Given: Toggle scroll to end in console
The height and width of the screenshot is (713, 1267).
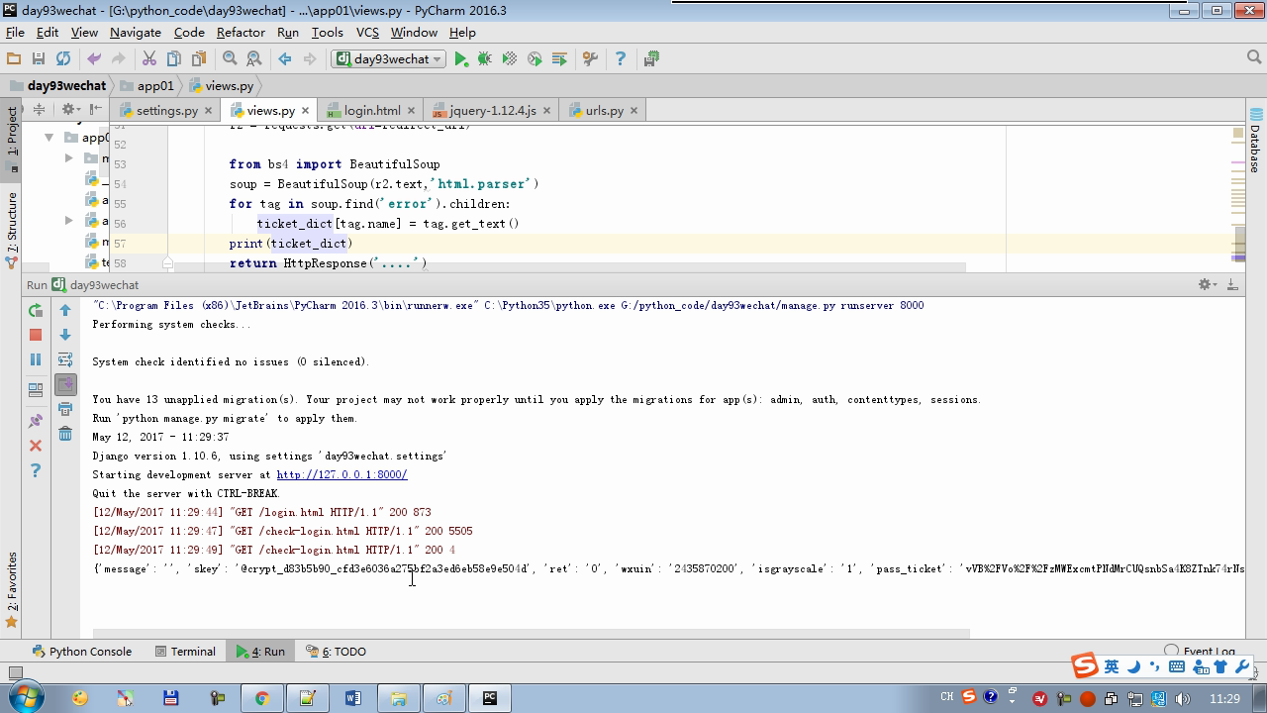Looking at the screenshot, I should pos(65,384).
